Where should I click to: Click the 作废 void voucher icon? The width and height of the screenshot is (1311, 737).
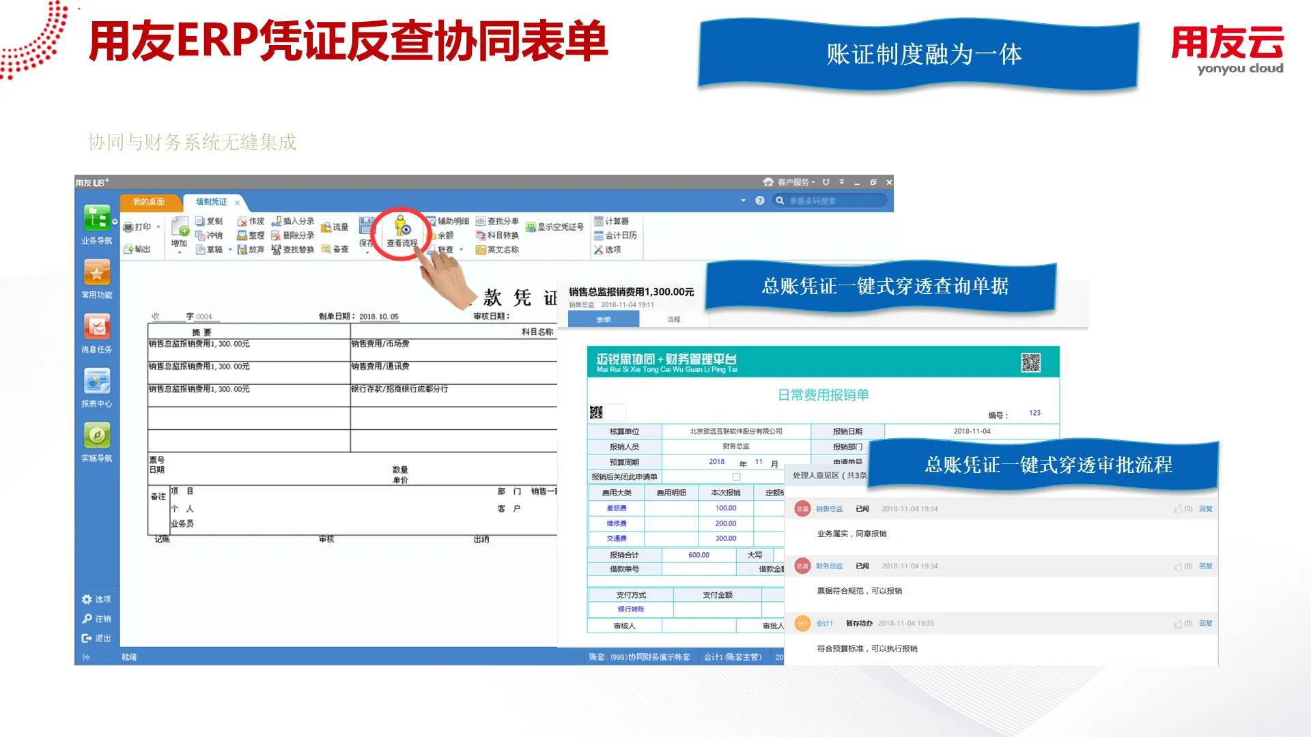point(242,221)
